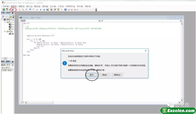
Task: Click the Reset stop square icon
Action: click(44, 9)
